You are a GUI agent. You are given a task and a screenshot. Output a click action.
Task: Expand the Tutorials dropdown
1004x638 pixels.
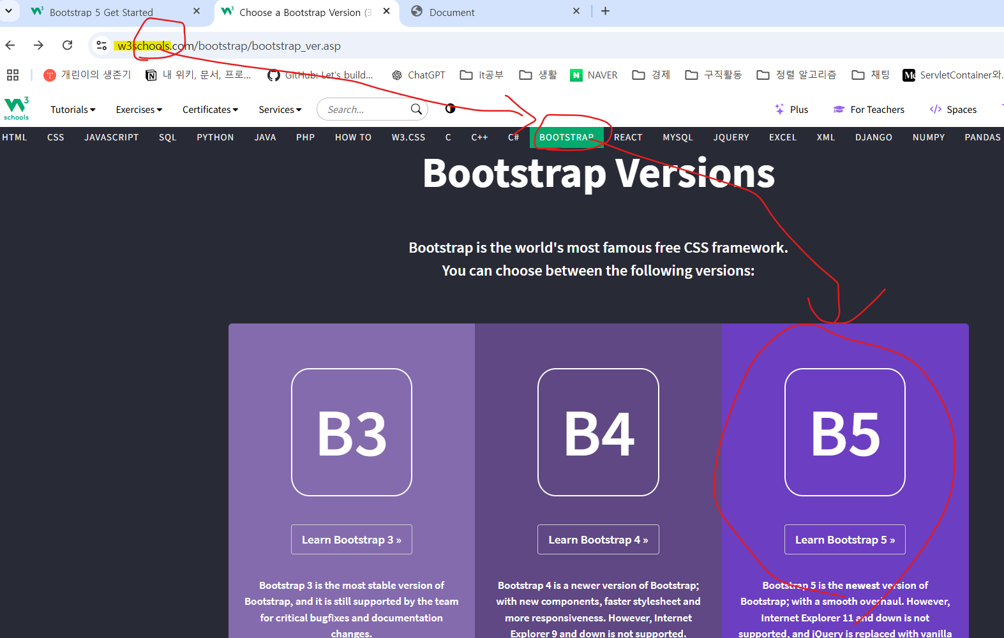73,109
